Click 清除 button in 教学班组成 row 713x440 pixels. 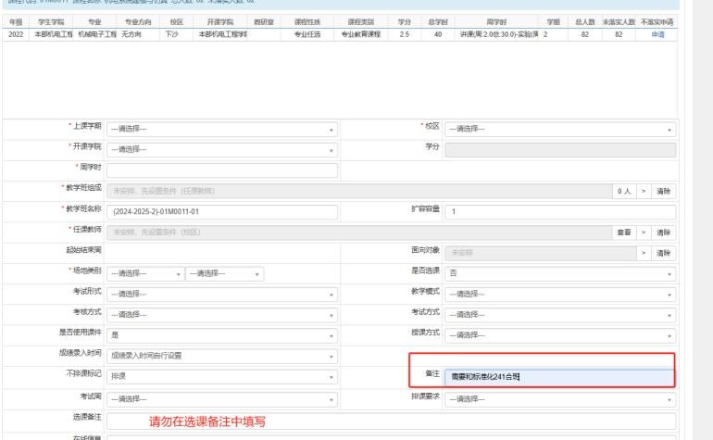click(663, 191)
